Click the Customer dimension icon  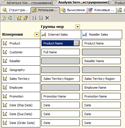click(5, 52)
